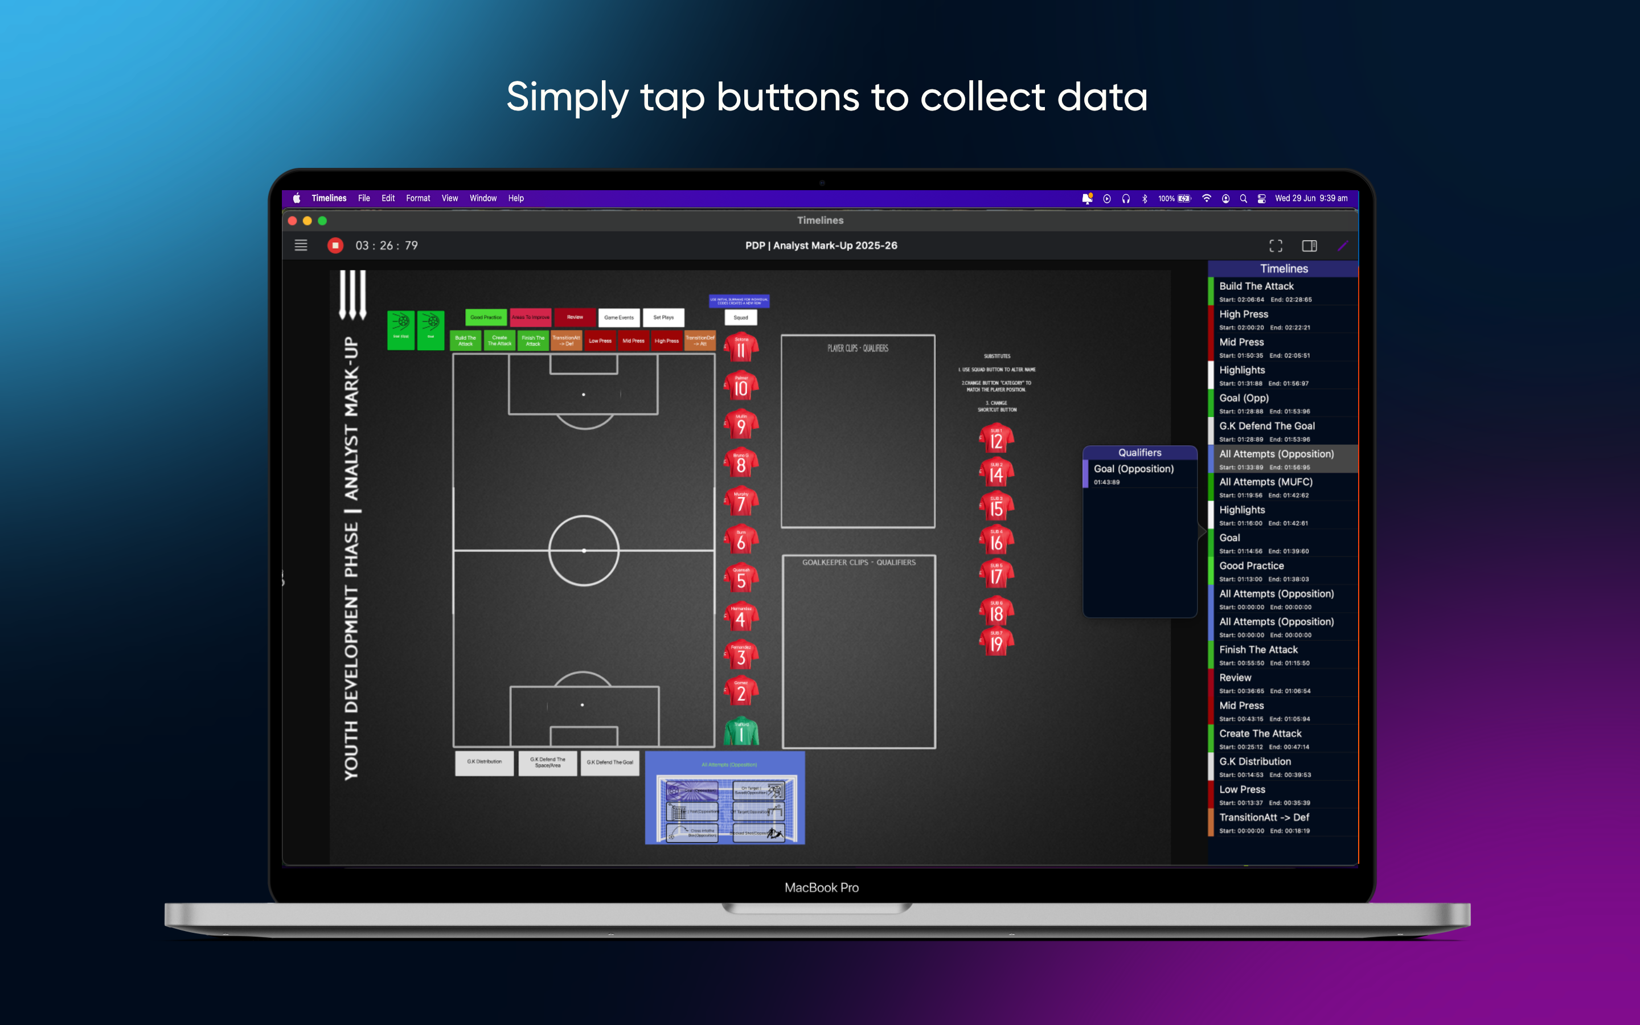Tap the G.K Defend The Space/Area button
This screenshot has width=1640, height=1025.
(x=548, y=762)
